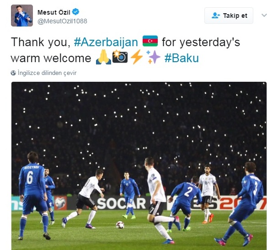Click the lightning bolt emoji
Screen dimensions: 267x250
pos(137,57)
